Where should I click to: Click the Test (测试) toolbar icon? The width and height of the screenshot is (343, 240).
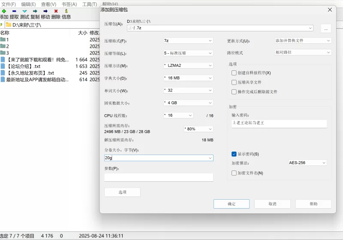tap(24, 11)
